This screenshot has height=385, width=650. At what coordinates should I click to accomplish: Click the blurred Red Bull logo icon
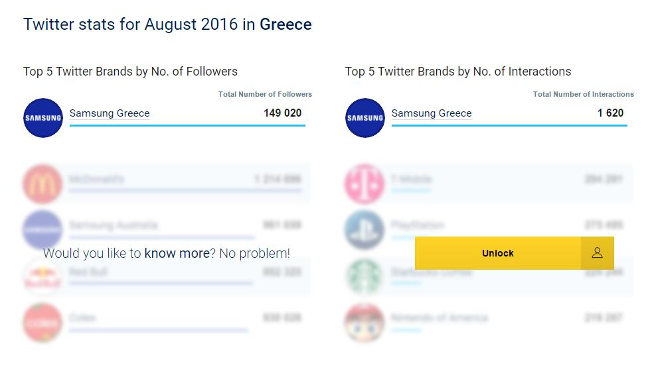coord(42,276)
